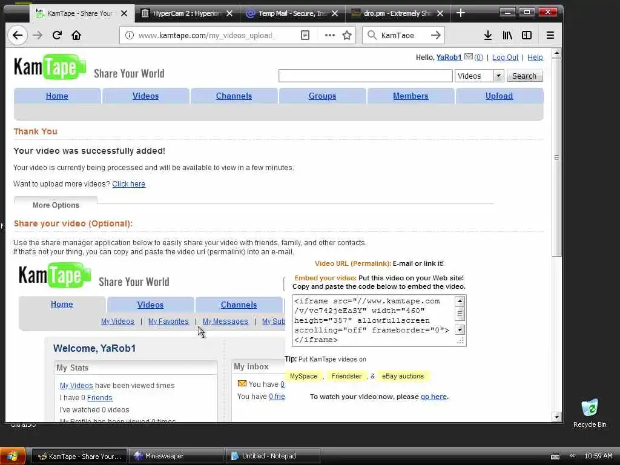Open the Firefox hamburger menu

click(550, 35)
